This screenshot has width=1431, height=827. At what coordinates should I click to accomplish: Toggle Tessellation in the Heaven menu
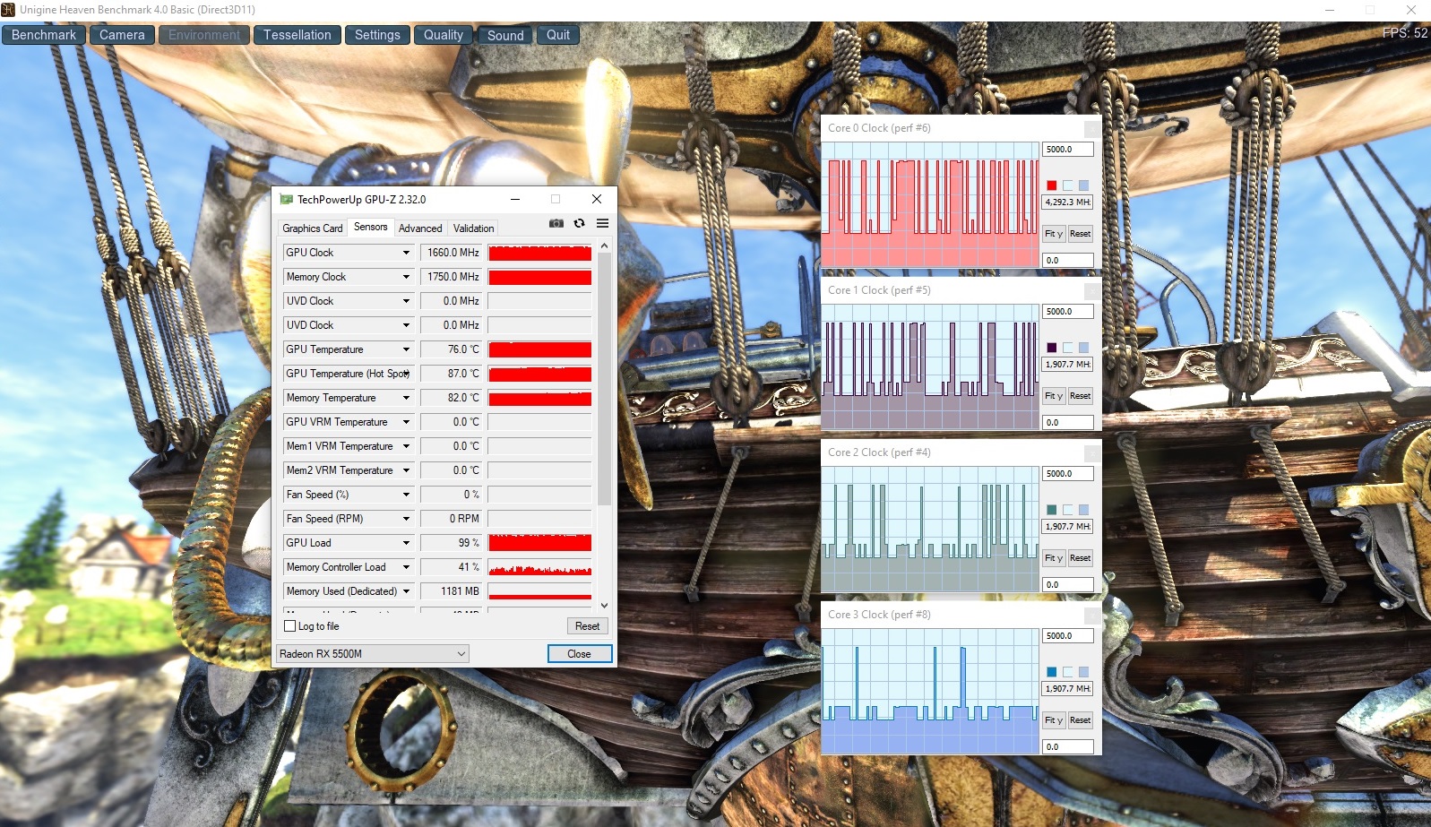click(x=297, y=35)
